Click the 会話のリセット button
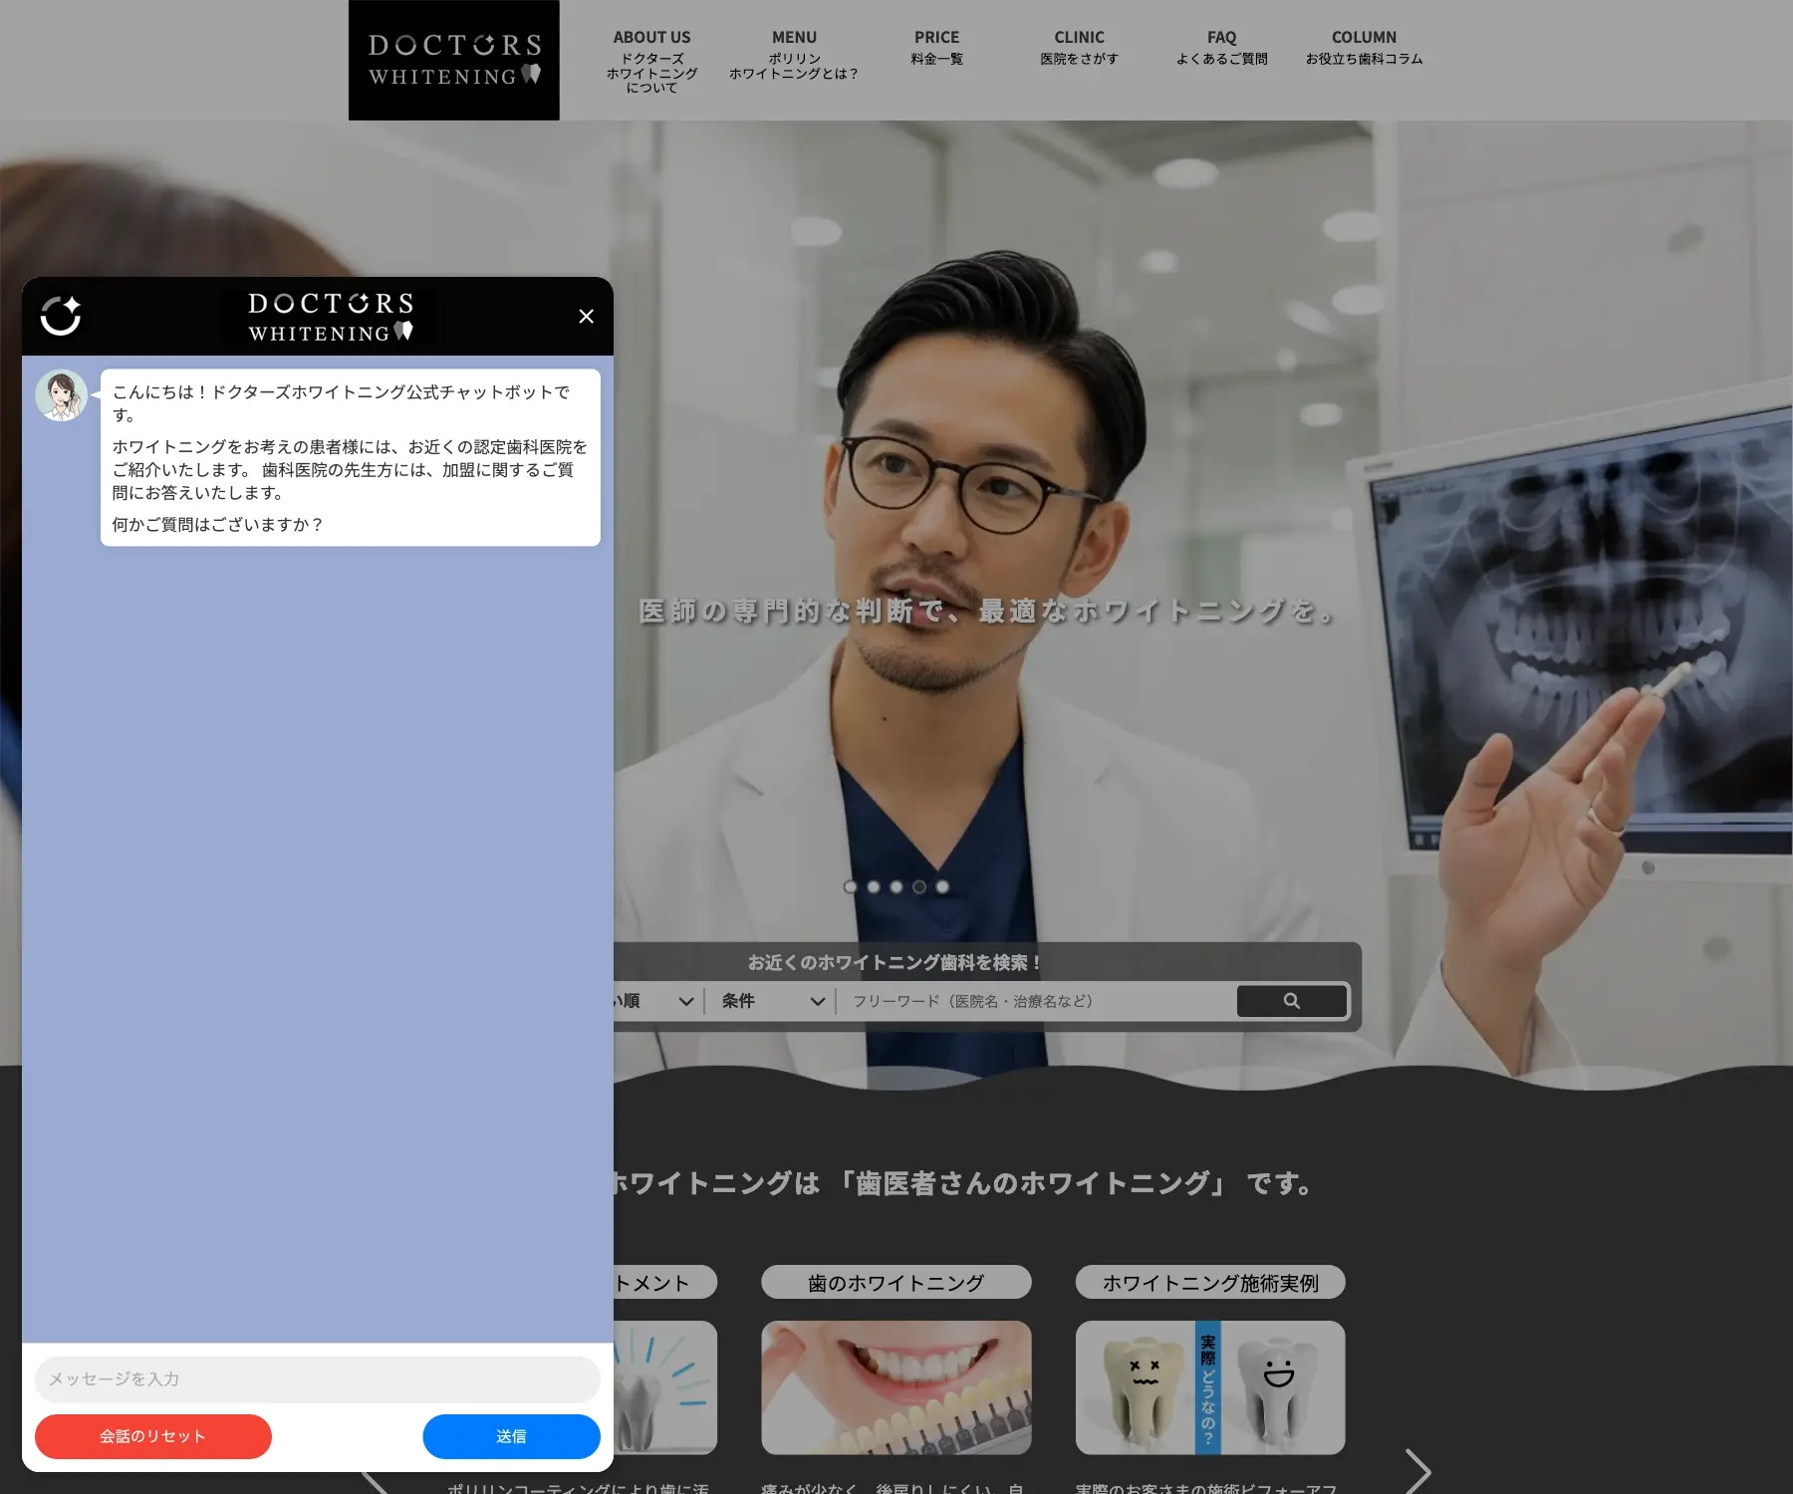The image size is (1793, 1494). (152, 1436)
